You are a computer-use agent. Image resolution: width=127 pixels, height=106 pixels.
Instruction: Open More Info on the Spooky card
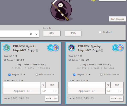point(116,98)
